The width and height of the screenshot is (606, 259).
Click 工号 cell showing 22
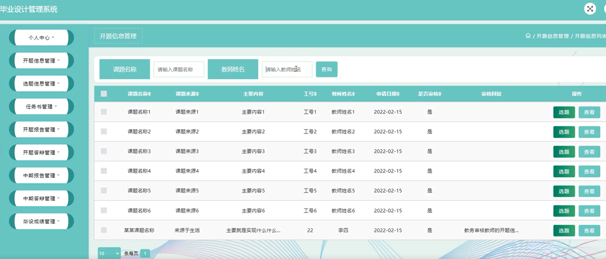tap(310, 230)
